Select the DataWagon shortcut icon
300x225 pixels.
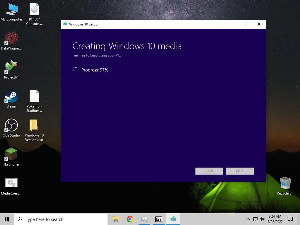point(11,41)
